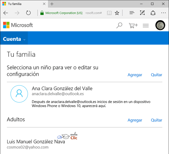Click Quitar link for children section

(156, 75)
